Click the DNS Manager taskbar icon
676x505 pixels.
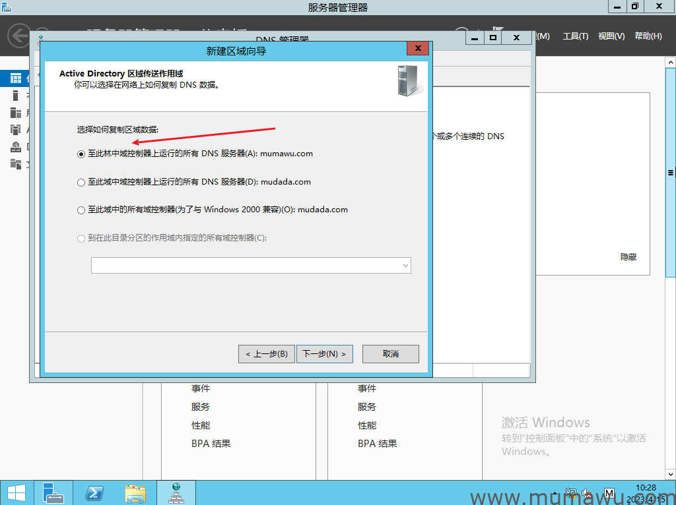[176, 492]
